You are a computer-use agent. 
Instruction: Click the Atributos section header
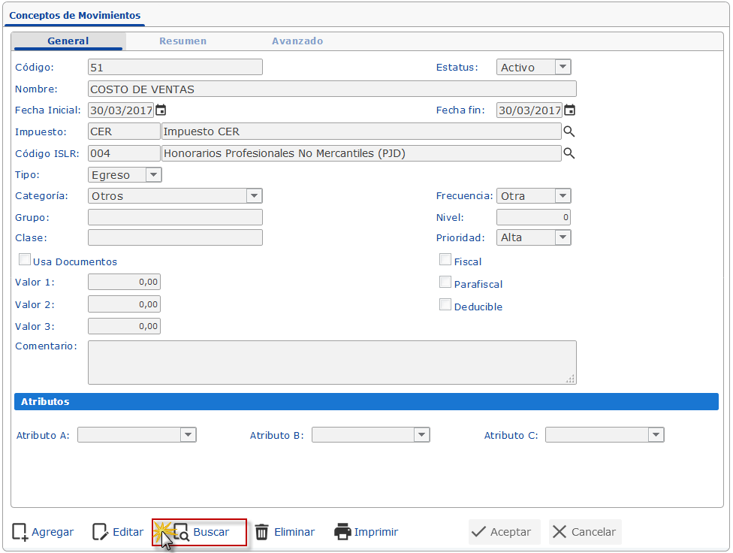pos(366,401)
